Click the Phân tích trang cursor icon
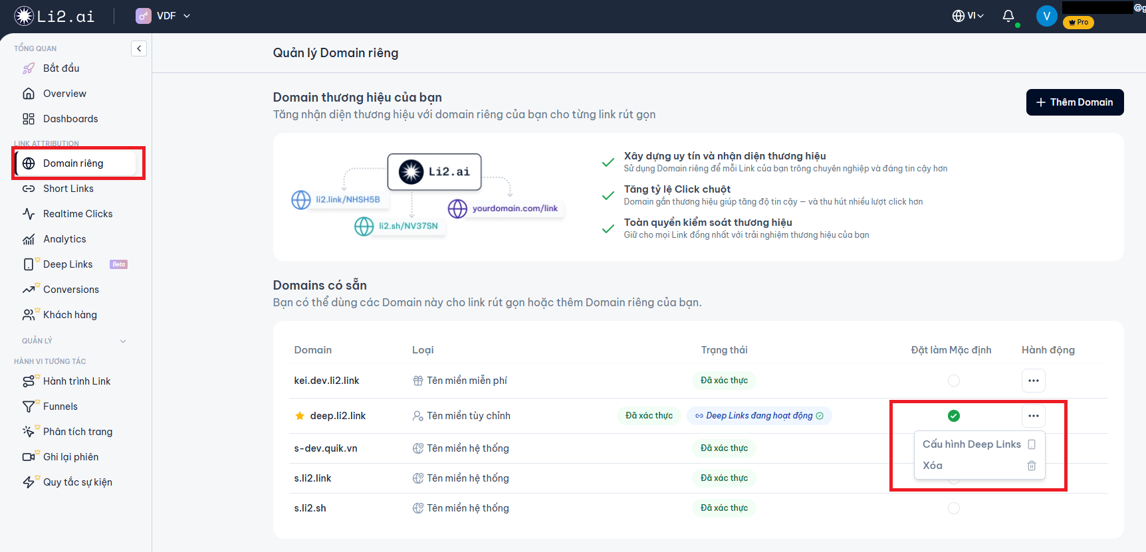Viewport: 1146px width, 552px height. coord(29,432)
